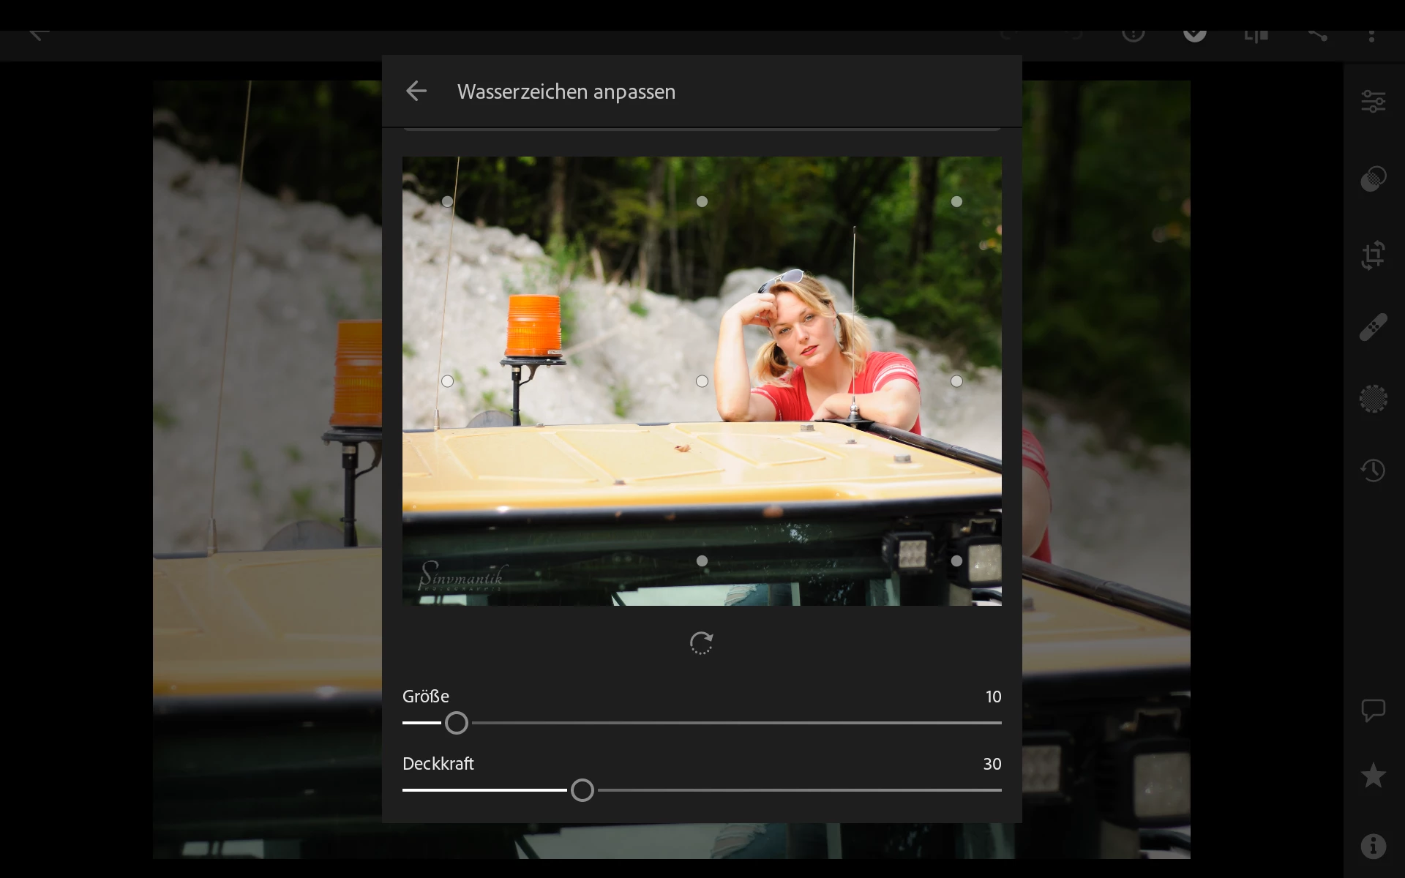Open the masking dotted circle tool
This screenshot has width=1405, height=878.
click(1373, 399)
